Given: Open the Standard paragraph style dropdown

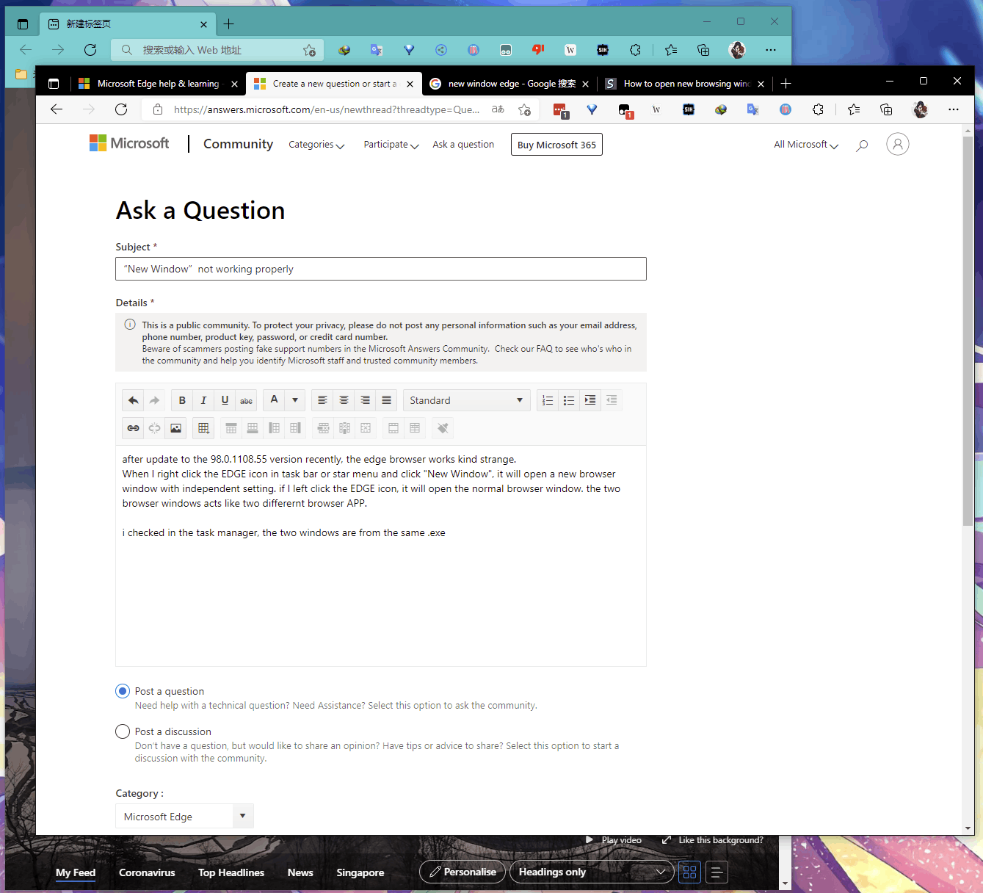Looking at the screenshot, I should [x=467, y=400].
